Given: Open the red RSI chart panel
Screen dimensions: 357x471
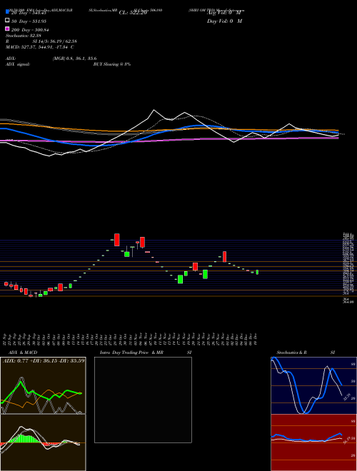Looking at the screenshot, I should (313, 442).
